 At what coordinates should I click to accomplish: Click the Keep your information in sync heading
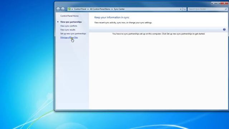[112, 18]
